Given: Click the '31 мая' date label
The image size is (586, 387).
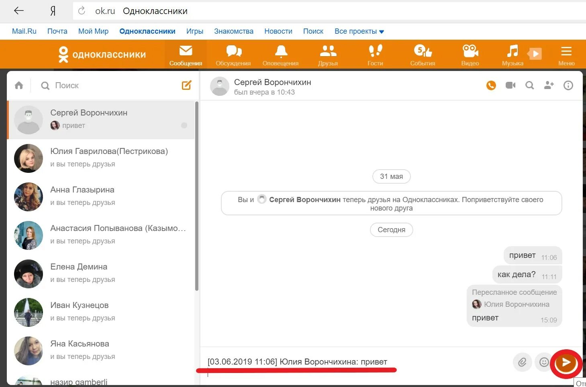Looking at the screenshot, I should (x=391, y=176).
